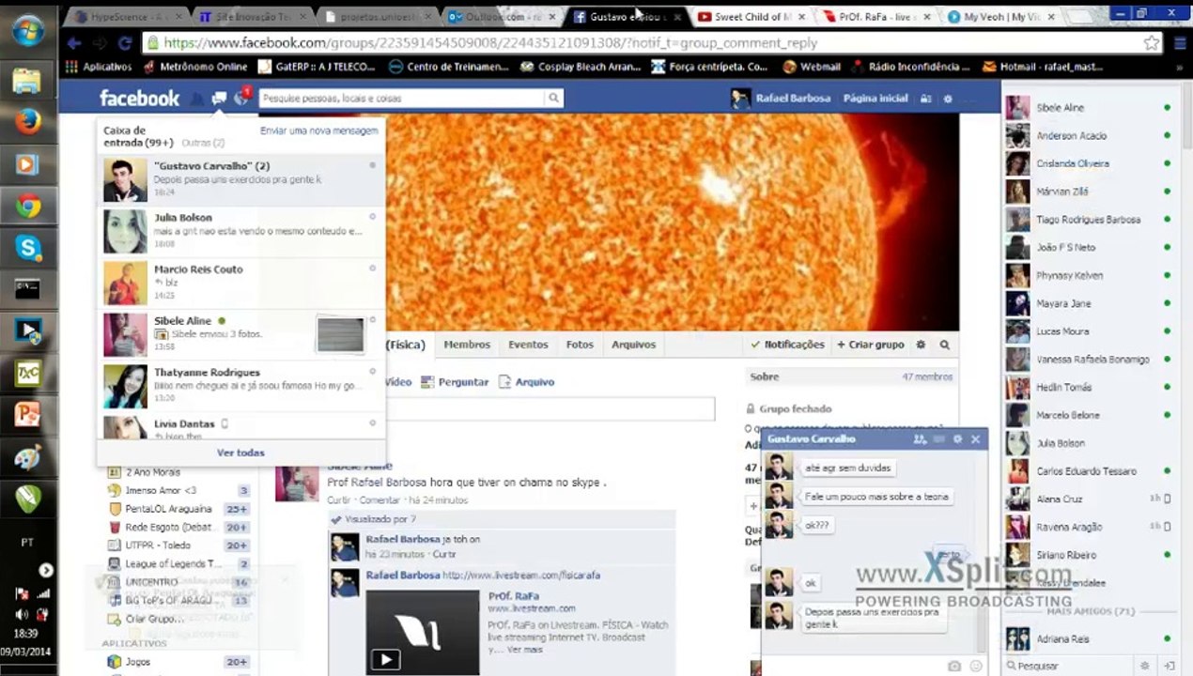Show hidden system tray icons
Viewport: 1193px width, 676px height.
45,570
